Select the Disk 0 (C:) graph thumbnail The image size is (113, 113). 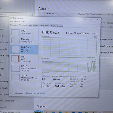(15, 49)
